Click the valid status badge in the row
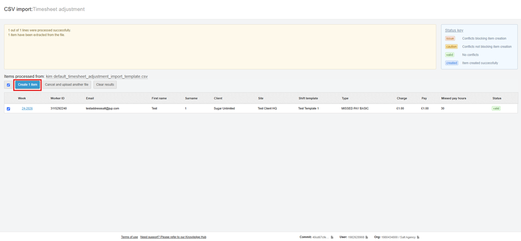 [496, 108]
